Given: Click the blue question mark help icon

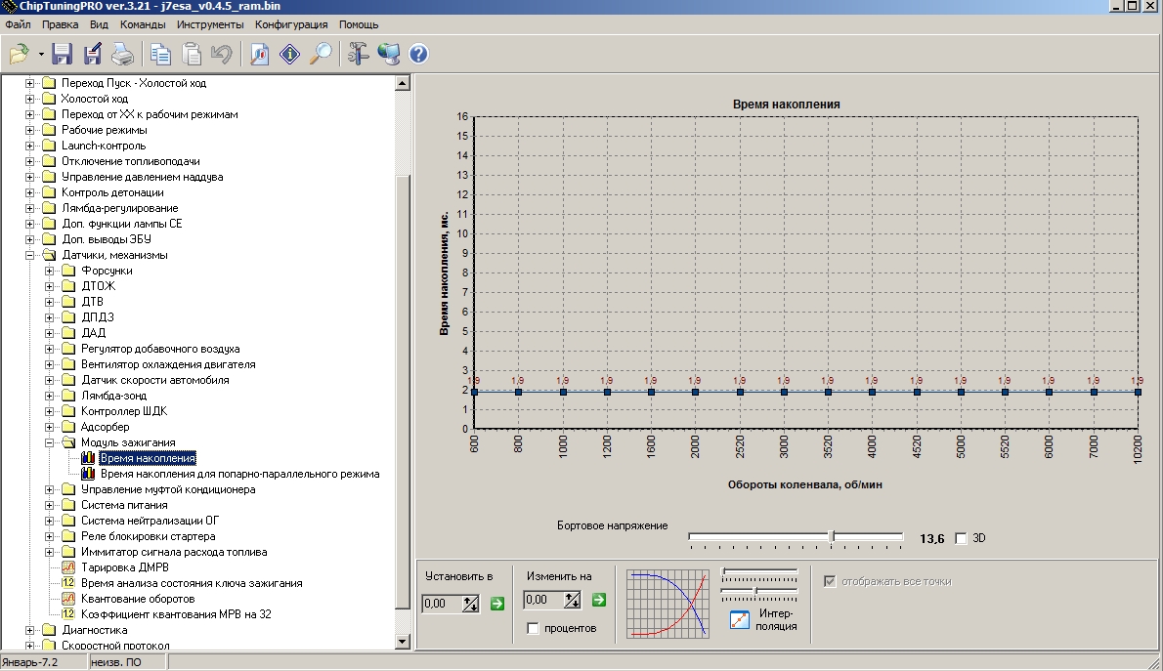Looking at the screenshot, I should 419,54.
